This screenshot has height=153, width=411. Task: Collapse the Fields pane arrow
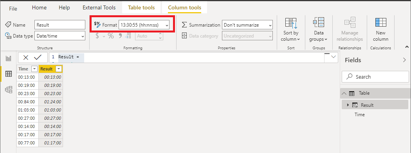(x=404, y=60)
